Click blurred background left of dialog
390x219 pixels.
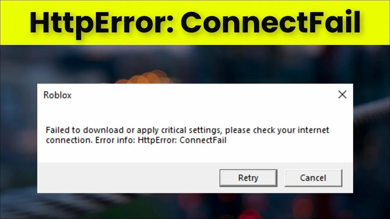[18, 137]
